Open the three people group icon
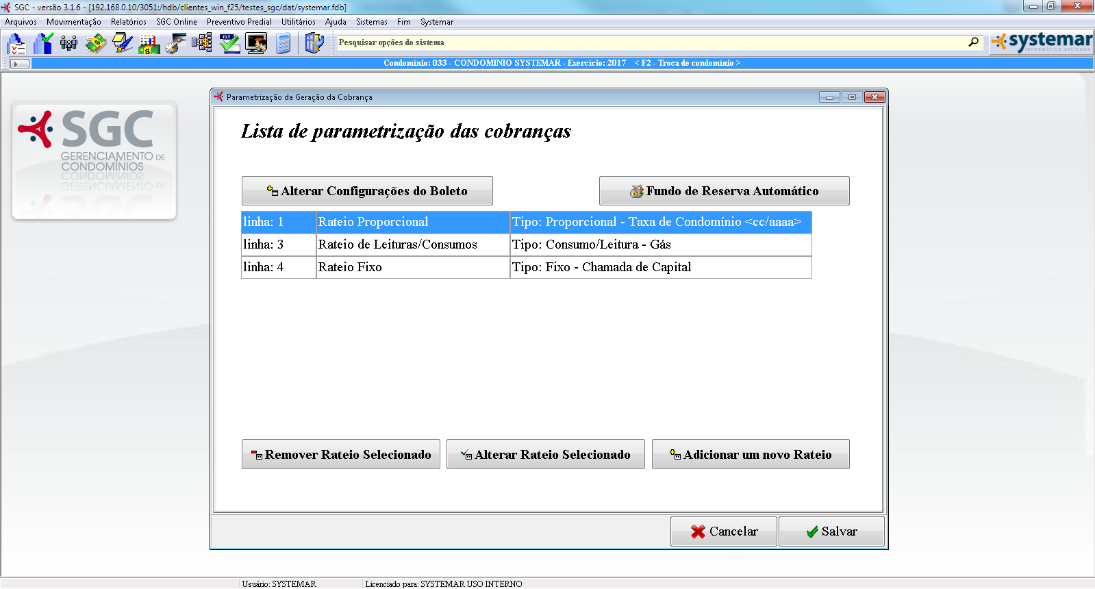The image size is (1095, 589). click(x=68, y=44)
